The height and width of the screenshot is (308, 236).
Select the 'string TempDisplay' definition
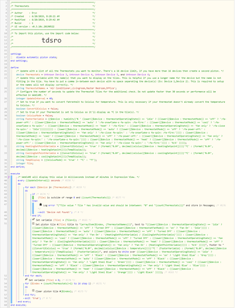tap(57, 160)
